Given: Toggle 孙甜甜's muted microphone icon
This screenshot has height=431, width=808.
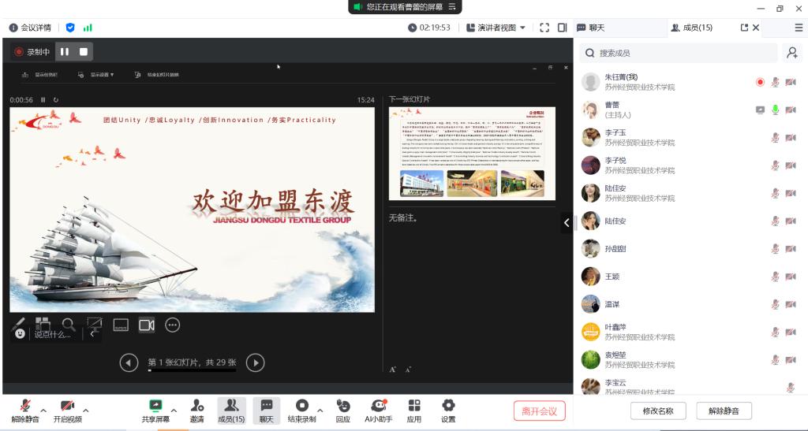Looking at the screenshot, I should tap(775, 249).
